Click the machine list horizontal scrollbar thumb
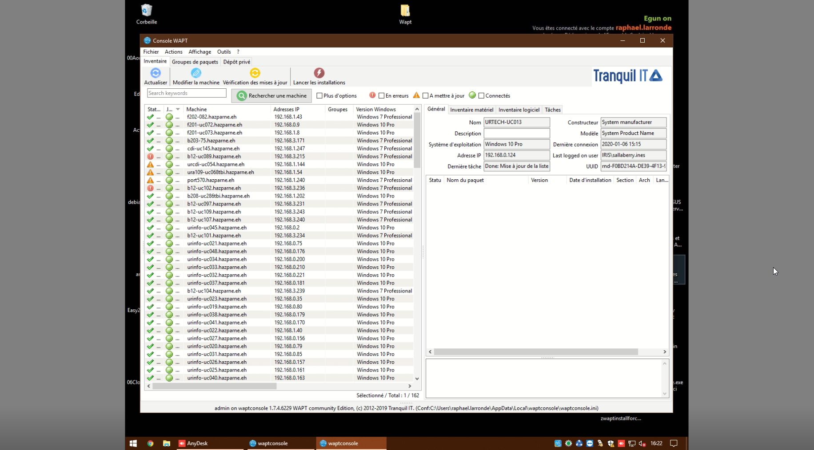This screenshot has width=814, height=450. [x=215, y=386]
